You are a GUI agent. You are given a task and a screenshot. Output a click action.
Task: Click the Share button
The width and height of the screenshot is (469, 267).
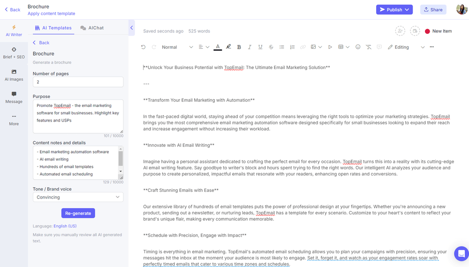point(433,9)
